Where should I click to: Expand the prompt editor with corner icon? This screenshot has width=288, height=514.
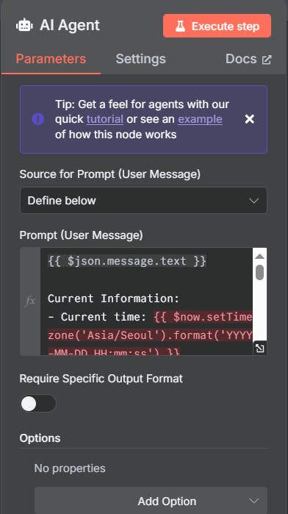coord(260,349)
